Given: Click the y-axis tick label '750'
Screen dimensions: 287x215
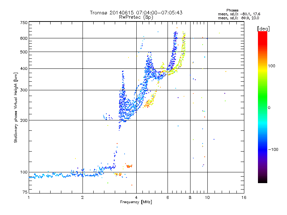Looking at the screenshot, I should point(24,23).
